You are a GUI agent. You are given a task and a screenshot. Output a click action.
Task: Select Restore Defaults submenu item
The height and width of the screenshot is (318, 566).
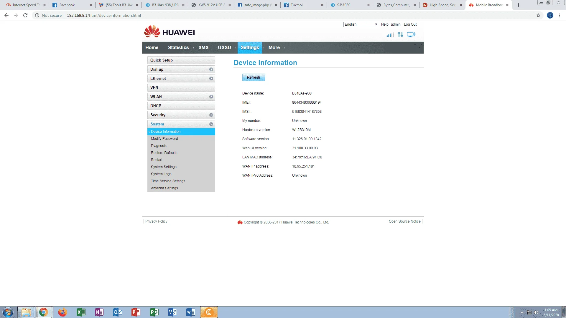pos(181,153)
